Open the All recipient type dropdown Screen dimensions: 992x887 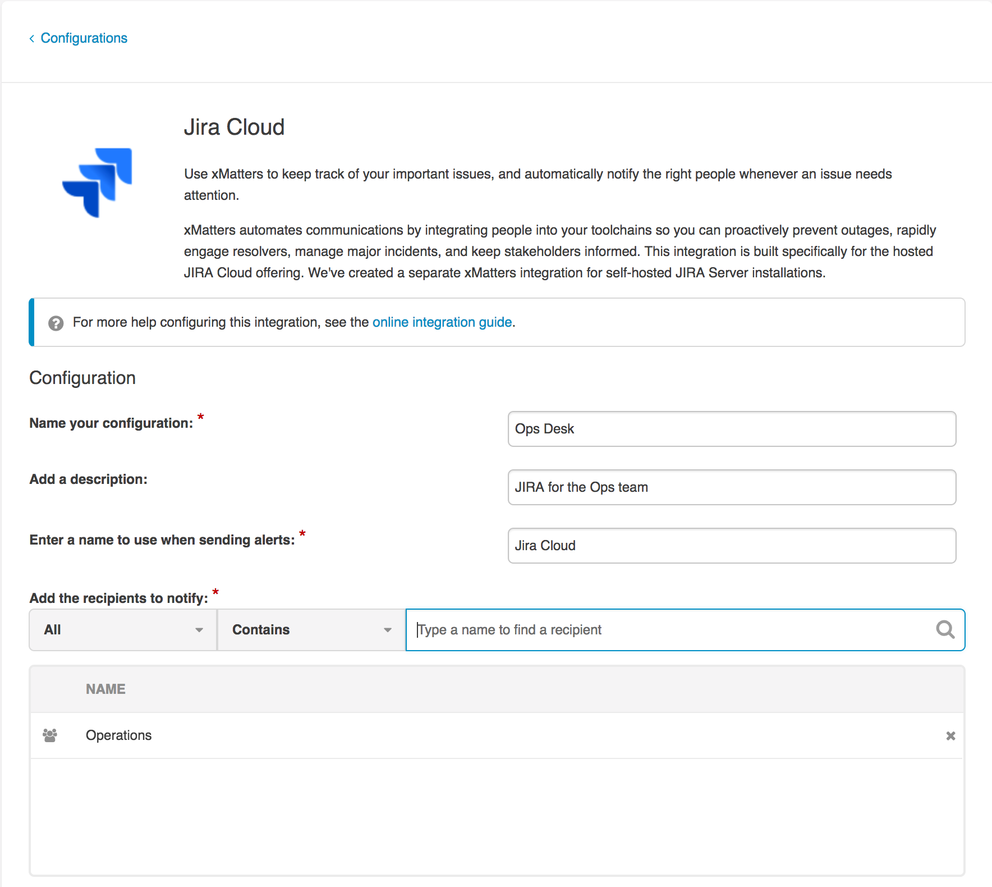point(123,630)
